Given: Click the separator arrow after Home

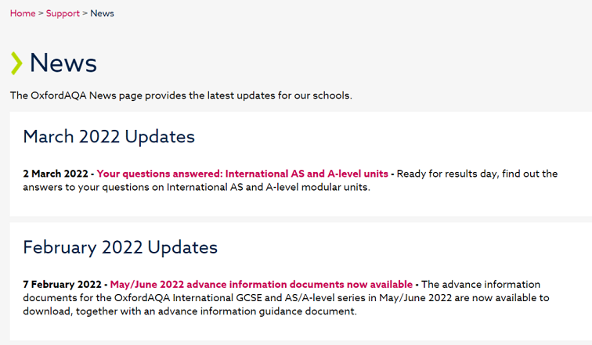Looking at the screenshot, I should pyautogui.click(x=41, y=13).
